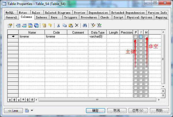Click the 确定 (OK) button
This screenshot has height=117, width=173.
(95, 111)
